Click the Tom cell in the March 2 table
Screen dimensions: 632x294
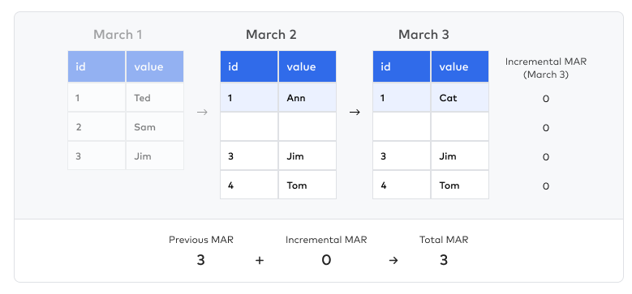point(307,185)
